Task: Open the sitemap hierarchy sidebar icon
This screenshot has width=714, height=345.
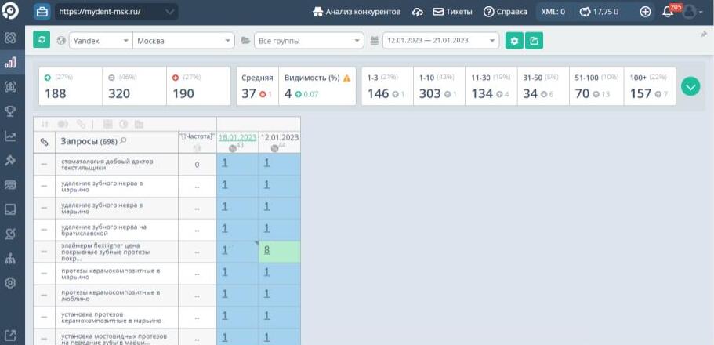Action: pos(10,259)
